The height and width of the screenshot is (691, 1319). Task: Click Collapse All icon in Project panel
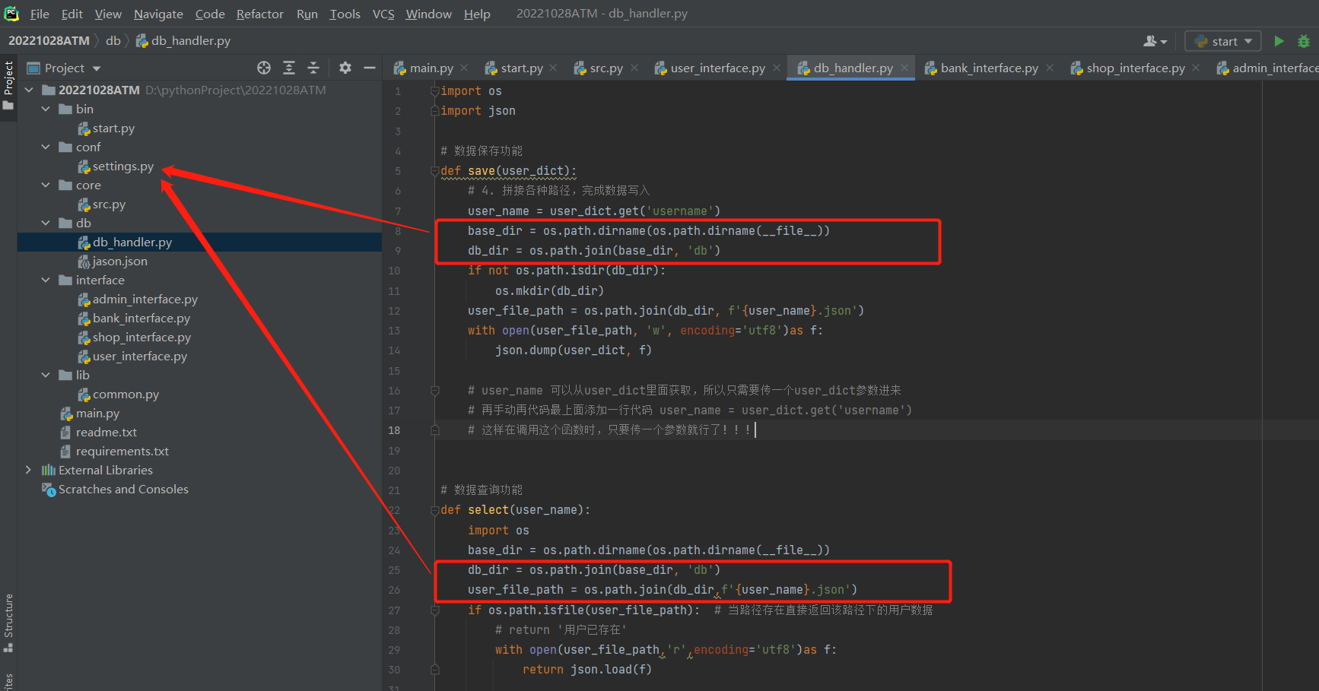313,68
